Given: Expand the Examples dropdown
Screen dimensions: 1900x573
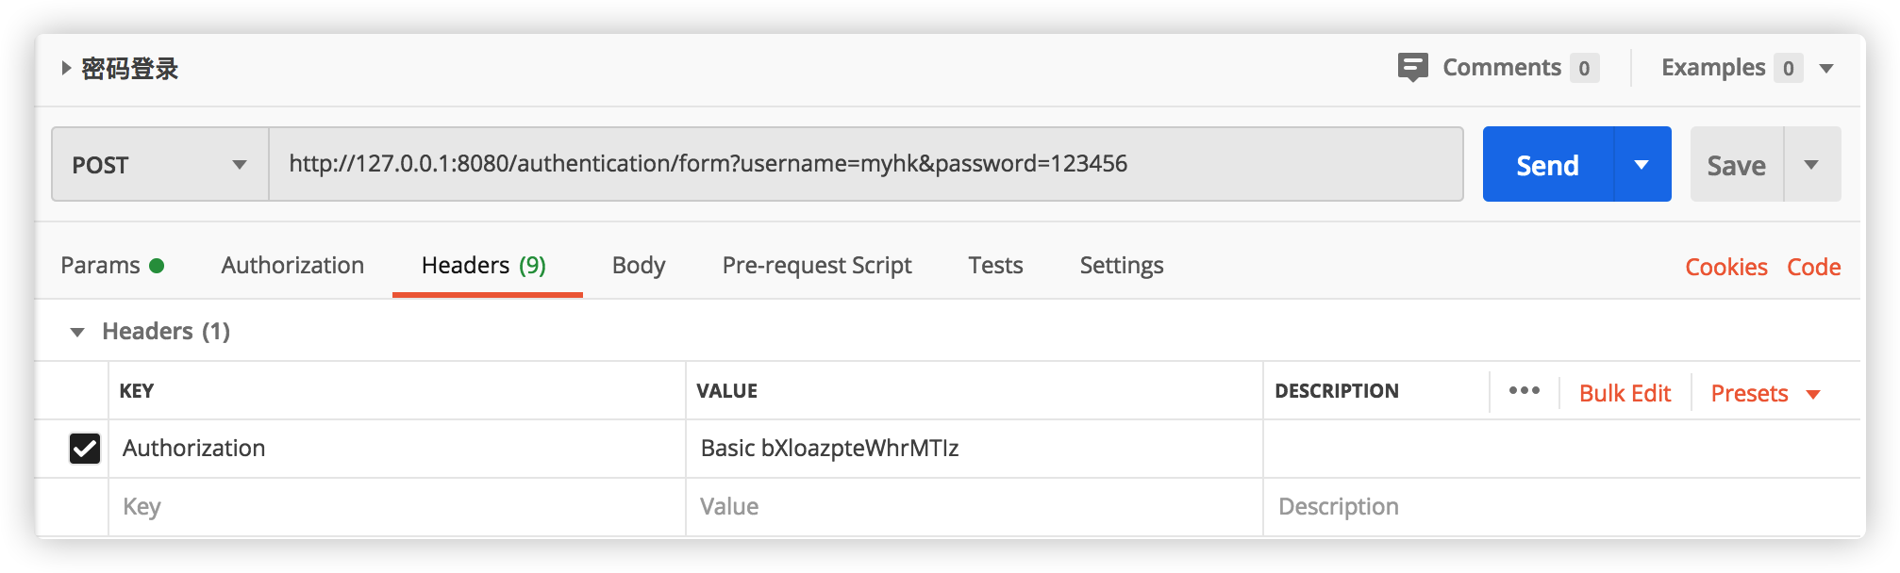Looking at the screenshot, I should [x=1826, y=68].
